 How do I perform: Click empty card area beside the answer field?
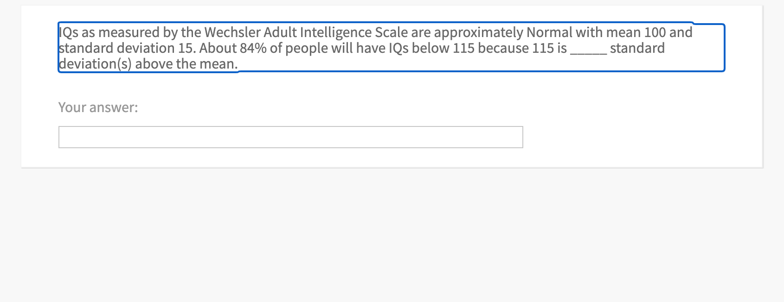pyautogui.click(x=640, y=137)
